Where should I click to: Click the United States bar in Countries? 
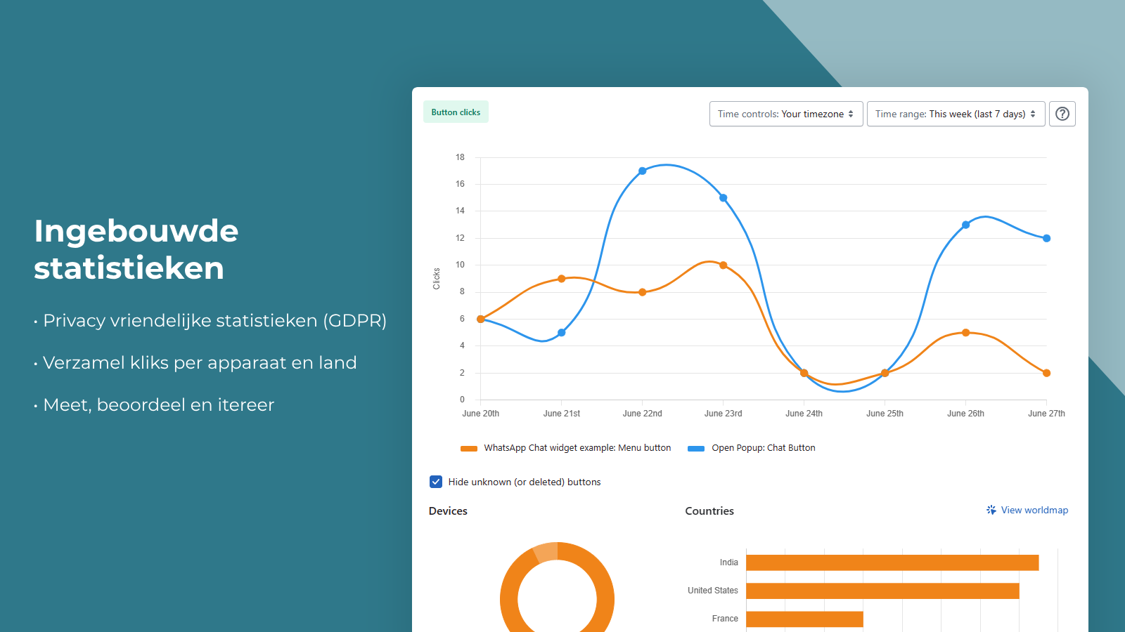coord(882,591)
